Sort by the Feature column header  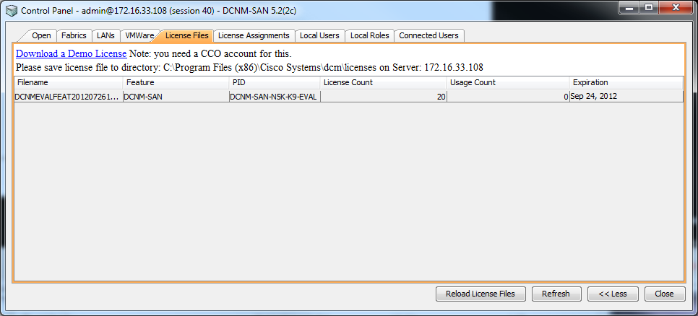(x=176, y=83)
